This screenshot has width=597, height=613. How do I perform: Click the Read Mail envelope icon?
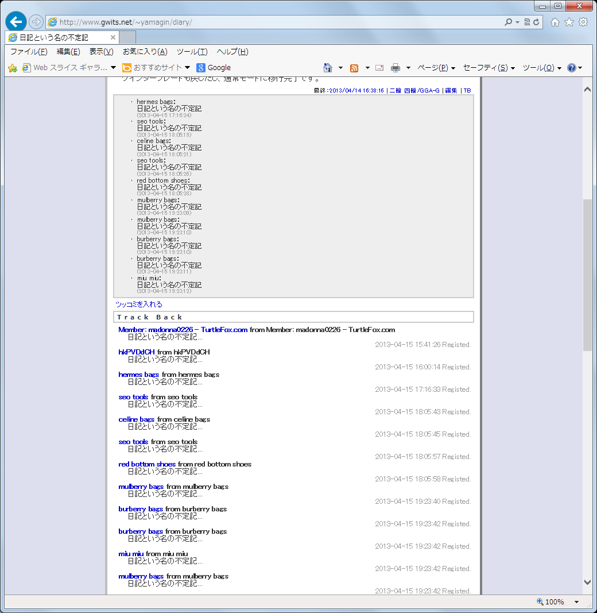(x=379, y=68)
